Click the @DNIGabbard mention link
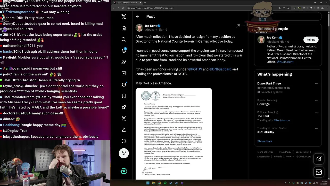 (220, 69)
